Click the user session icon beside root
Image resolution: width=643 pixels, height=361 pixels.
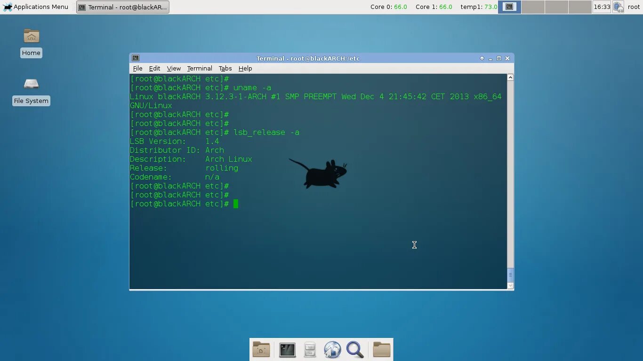[x=619, y=7]
